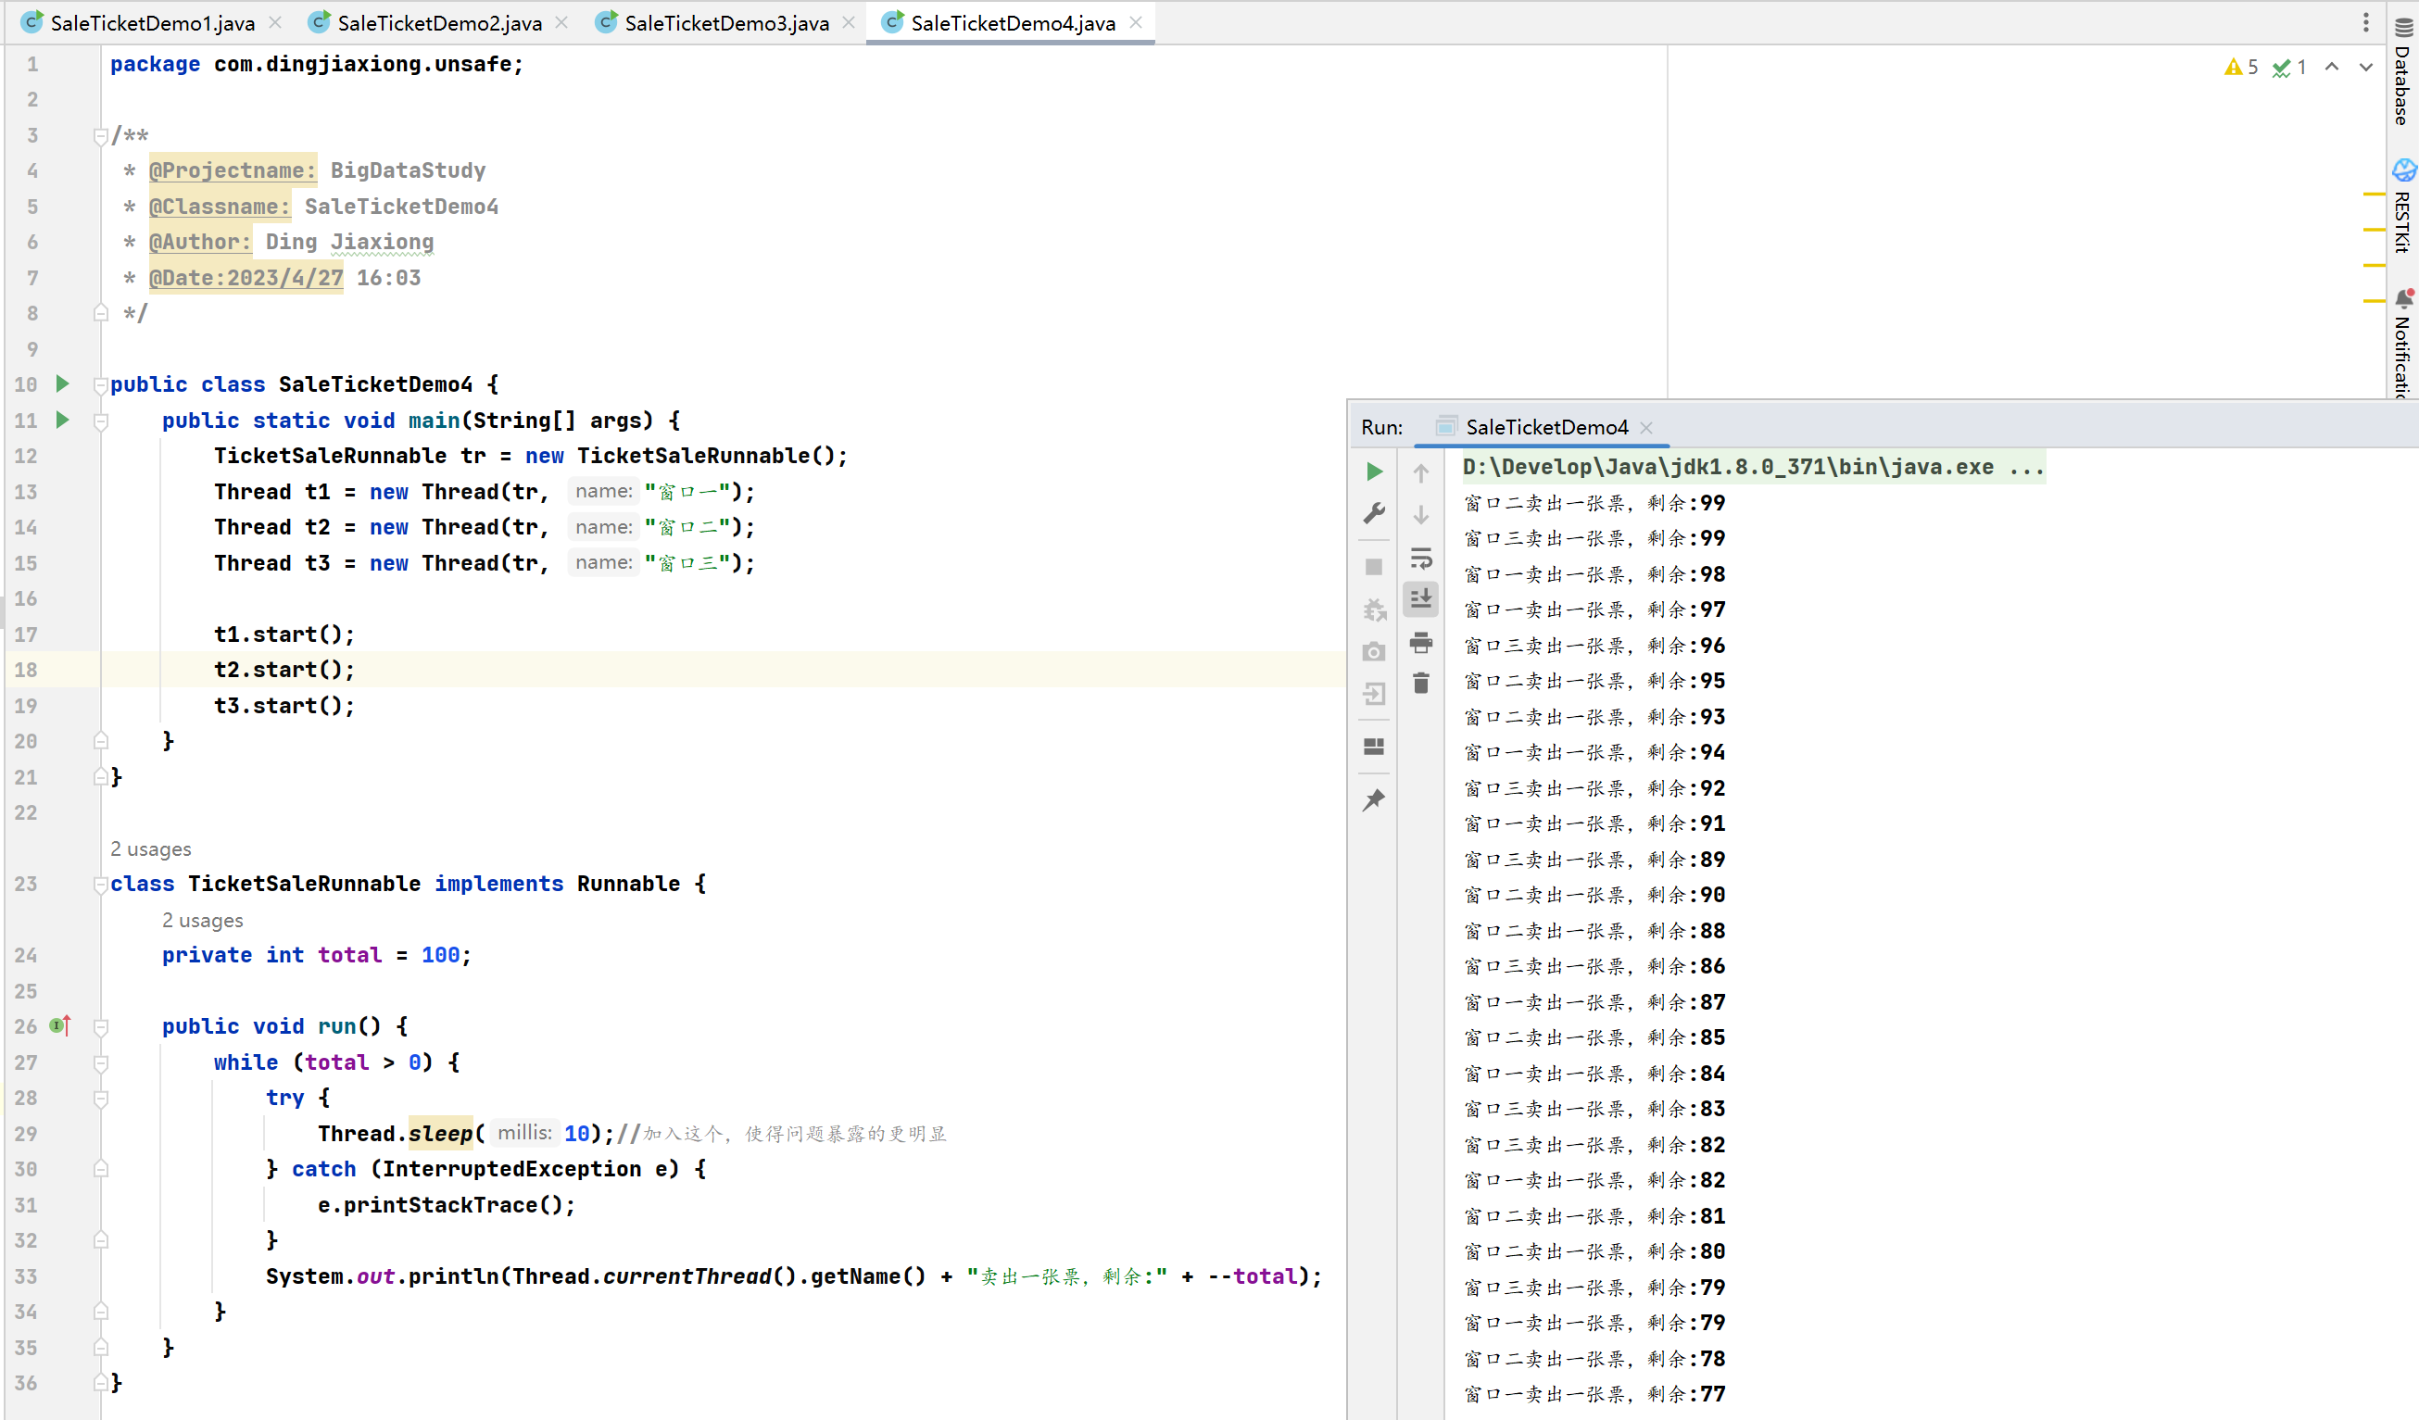
Task: Open the warnings indicator showing 5
Action: pyautogui.click(x=2240, y=68)
